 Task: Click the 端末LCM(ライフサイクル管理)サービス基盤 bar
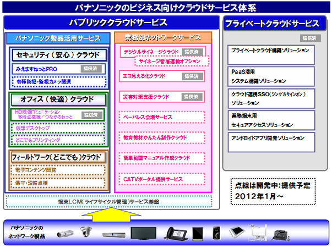pos(109,202)
